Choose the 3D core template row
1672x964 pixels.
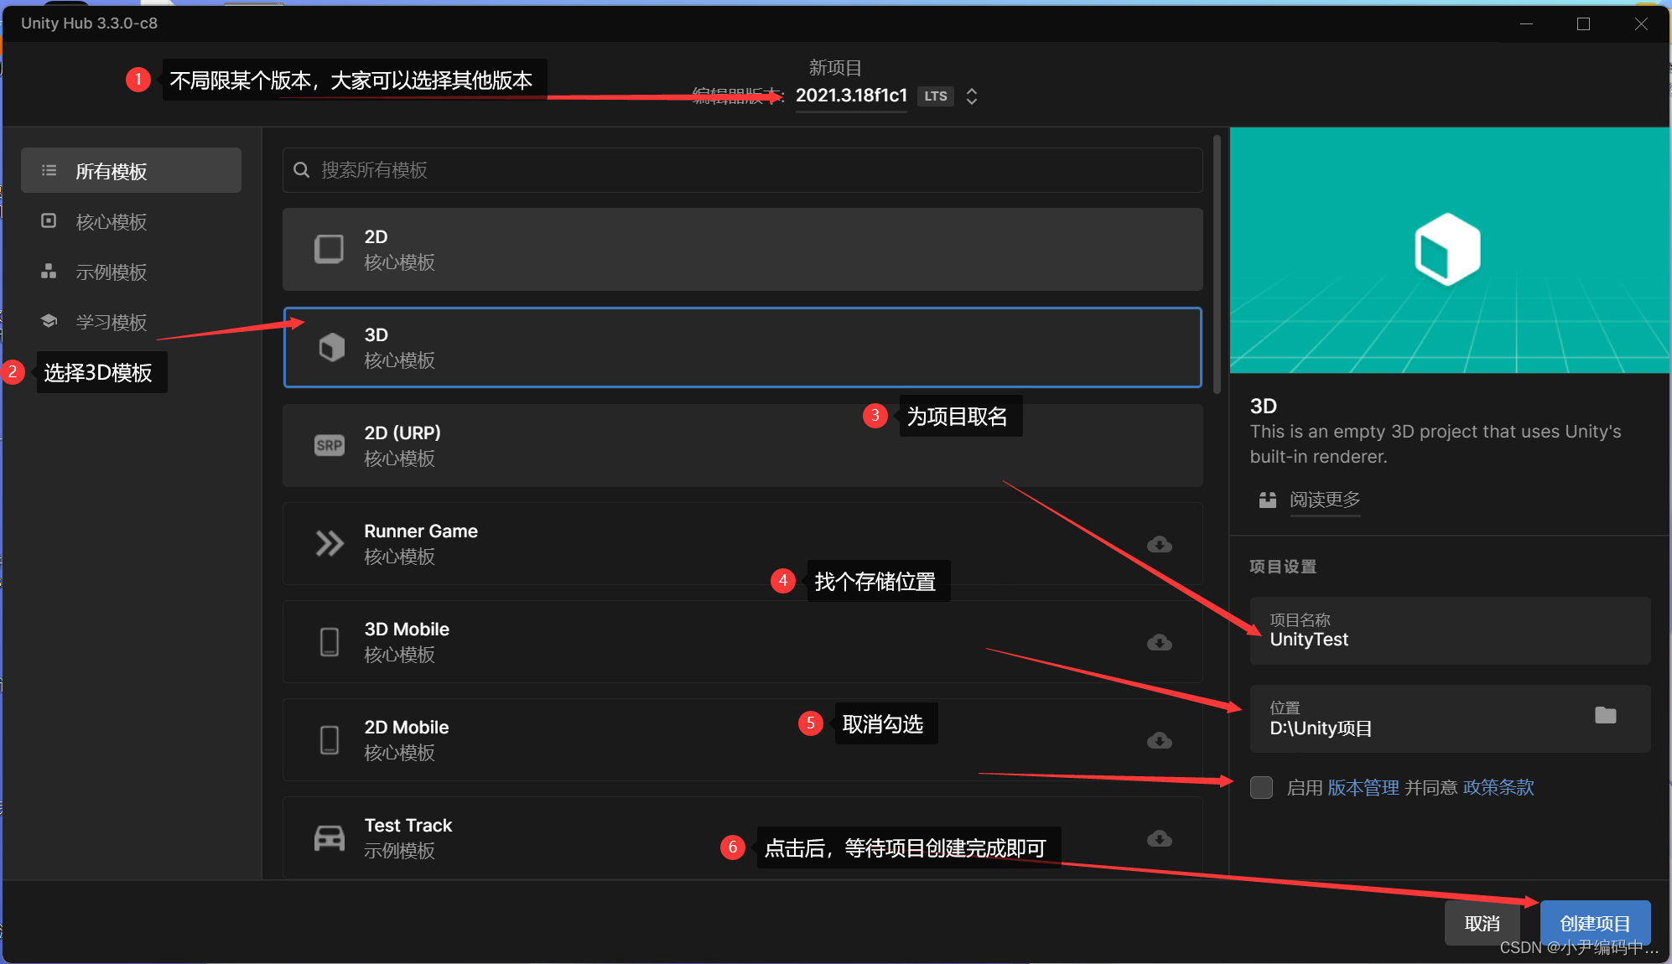tap(742, 347)
